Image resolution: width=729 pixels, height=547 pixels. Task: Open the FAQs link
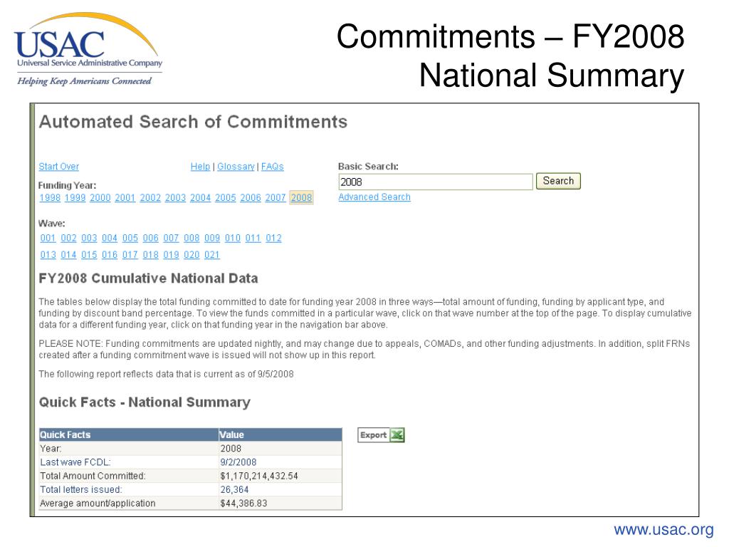click(273, 167)
